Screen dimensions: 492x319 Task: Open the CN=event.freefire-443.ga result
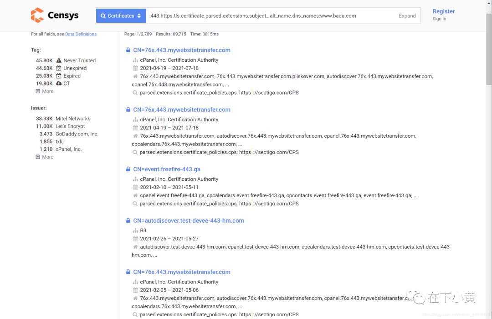coord(167,169)
